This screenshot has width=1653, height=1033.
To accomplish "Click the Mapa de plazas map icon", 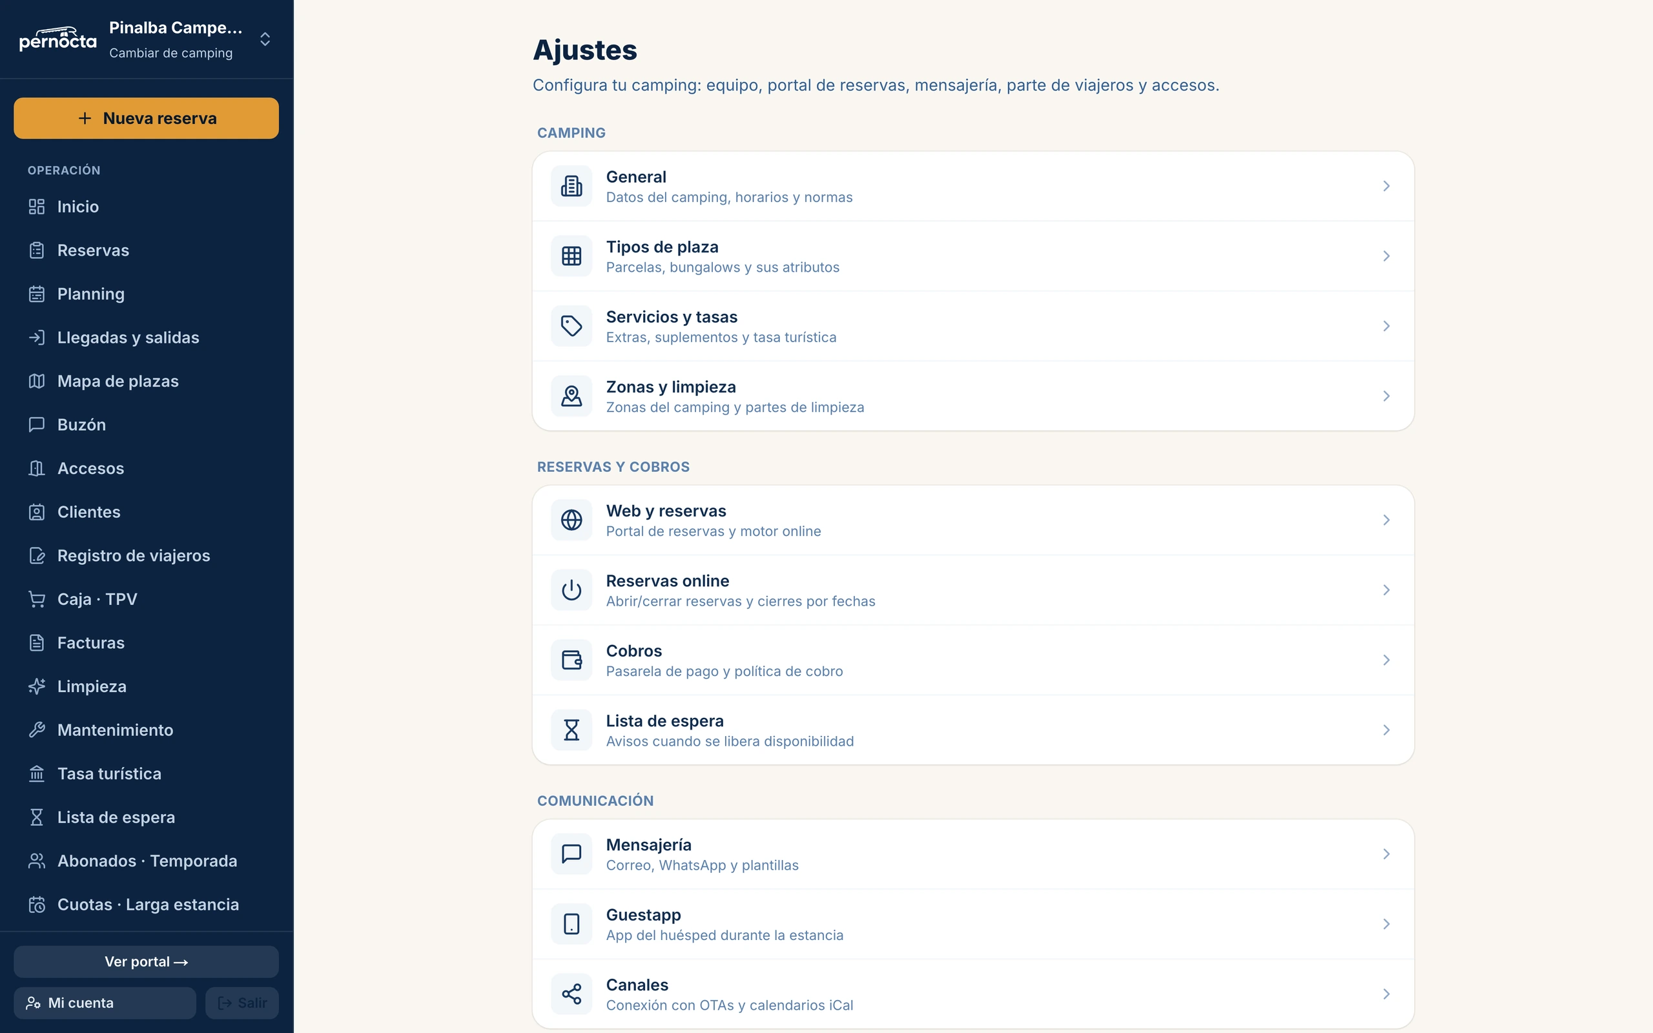I will (x=37, y=381).
